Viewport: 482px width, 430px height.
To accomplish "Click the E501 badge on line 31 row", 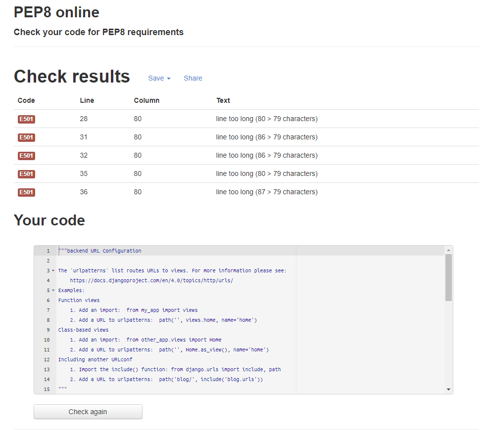I will click(x=26, y=137).
